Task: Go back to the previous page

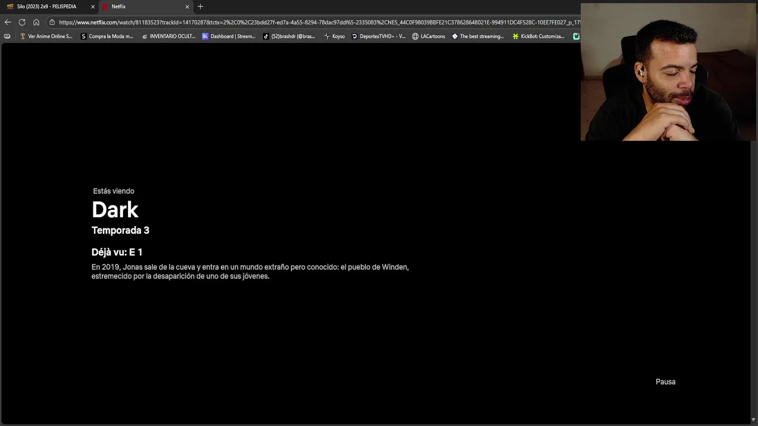Action: (8, 22)
